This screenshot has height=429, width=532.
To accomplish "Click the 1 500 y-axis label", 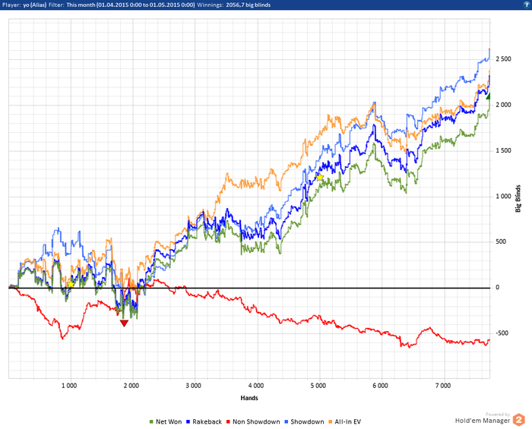I will tap(503, 151).
